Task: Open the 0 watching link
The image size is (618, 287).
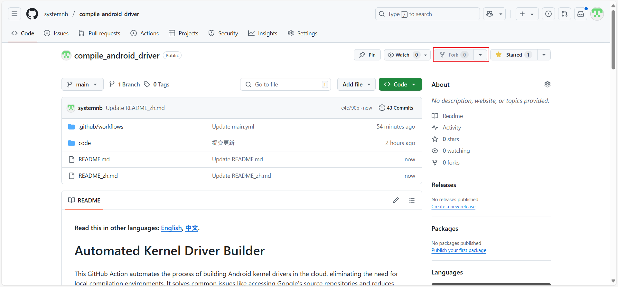Action: [x=451, y=151]
